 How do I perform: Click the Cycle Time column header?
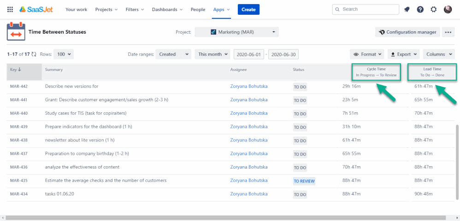(x=377, y=72)
